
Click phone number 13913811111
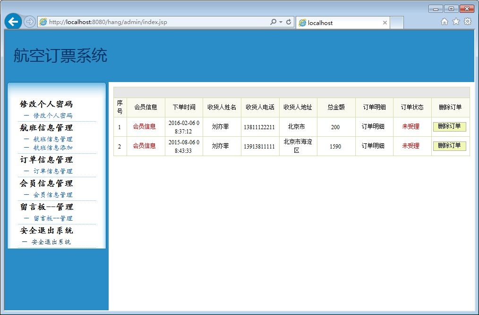point(259,146)
